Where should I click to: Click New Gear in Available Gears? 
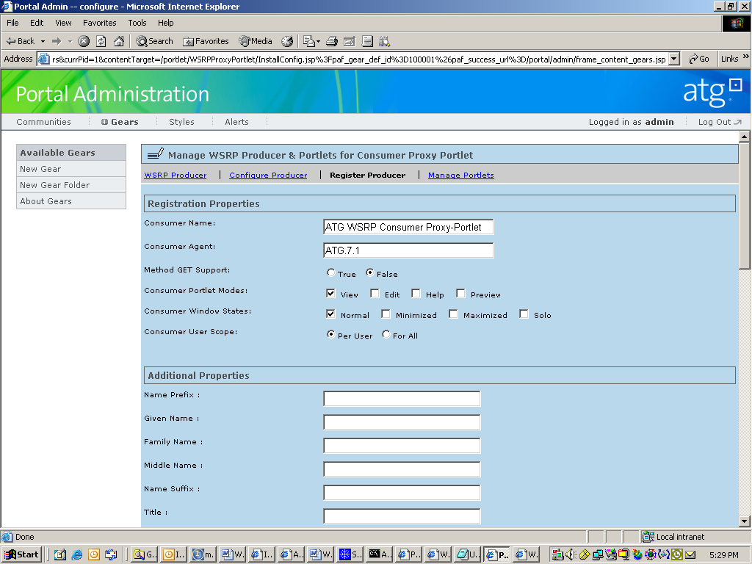pos(71,169)
